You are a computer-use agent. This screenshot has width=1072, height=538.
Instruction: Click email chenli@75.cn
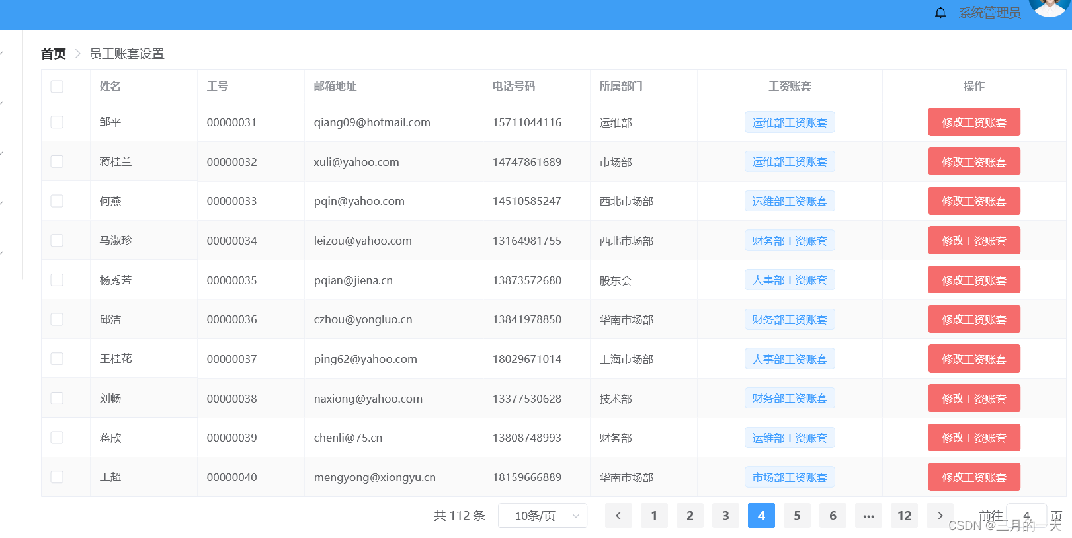click(x=349, y=438)
